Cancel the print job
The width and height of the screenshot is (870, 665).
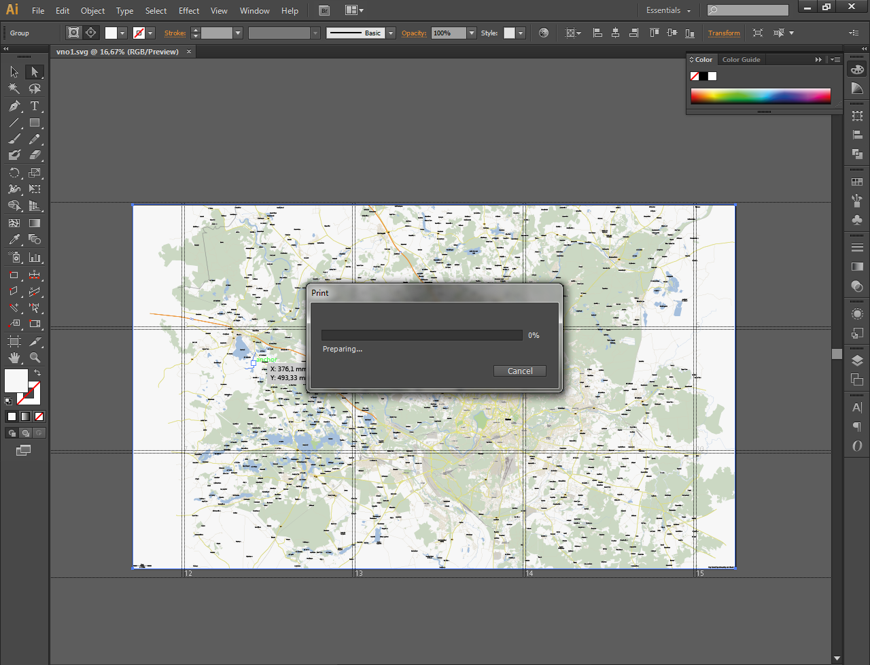[519, 371]
